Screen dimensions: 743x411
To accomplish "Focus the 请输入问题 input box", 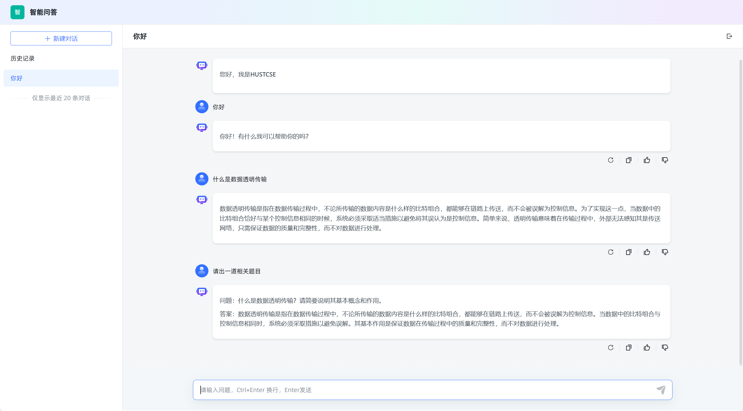I will [x=423, y=390].
